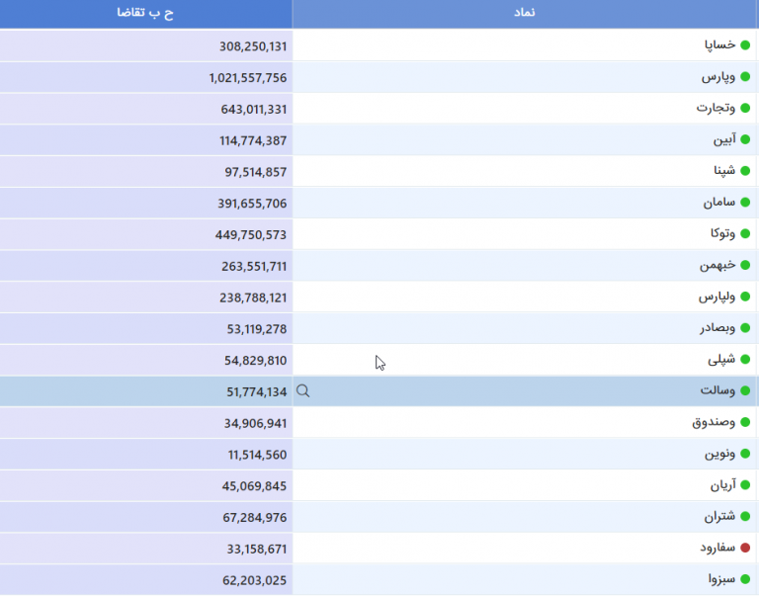Click the value 114,774,387
Screen dimensions: 759x596
[x=253, y=141]
